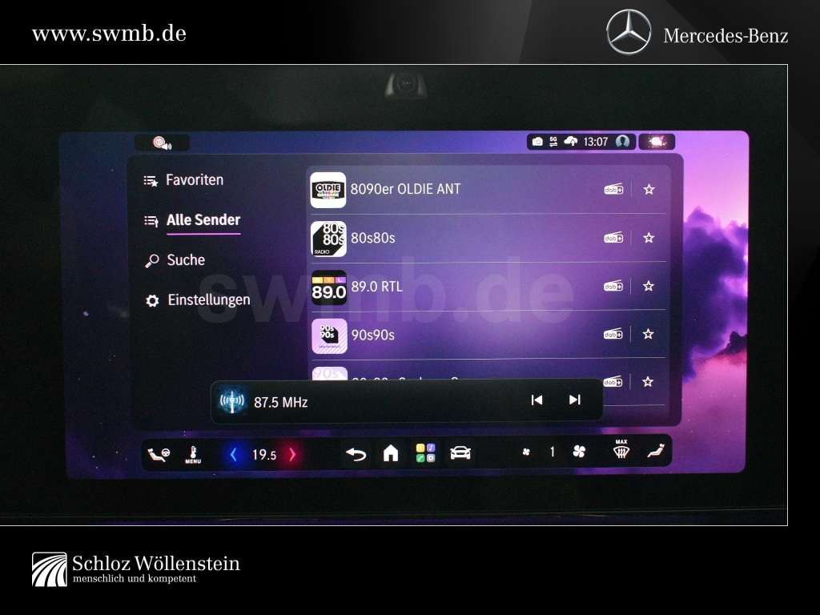
Task: Open climate MENU thermometer icon
Action: pyautogui.click(x=193, y=455)
